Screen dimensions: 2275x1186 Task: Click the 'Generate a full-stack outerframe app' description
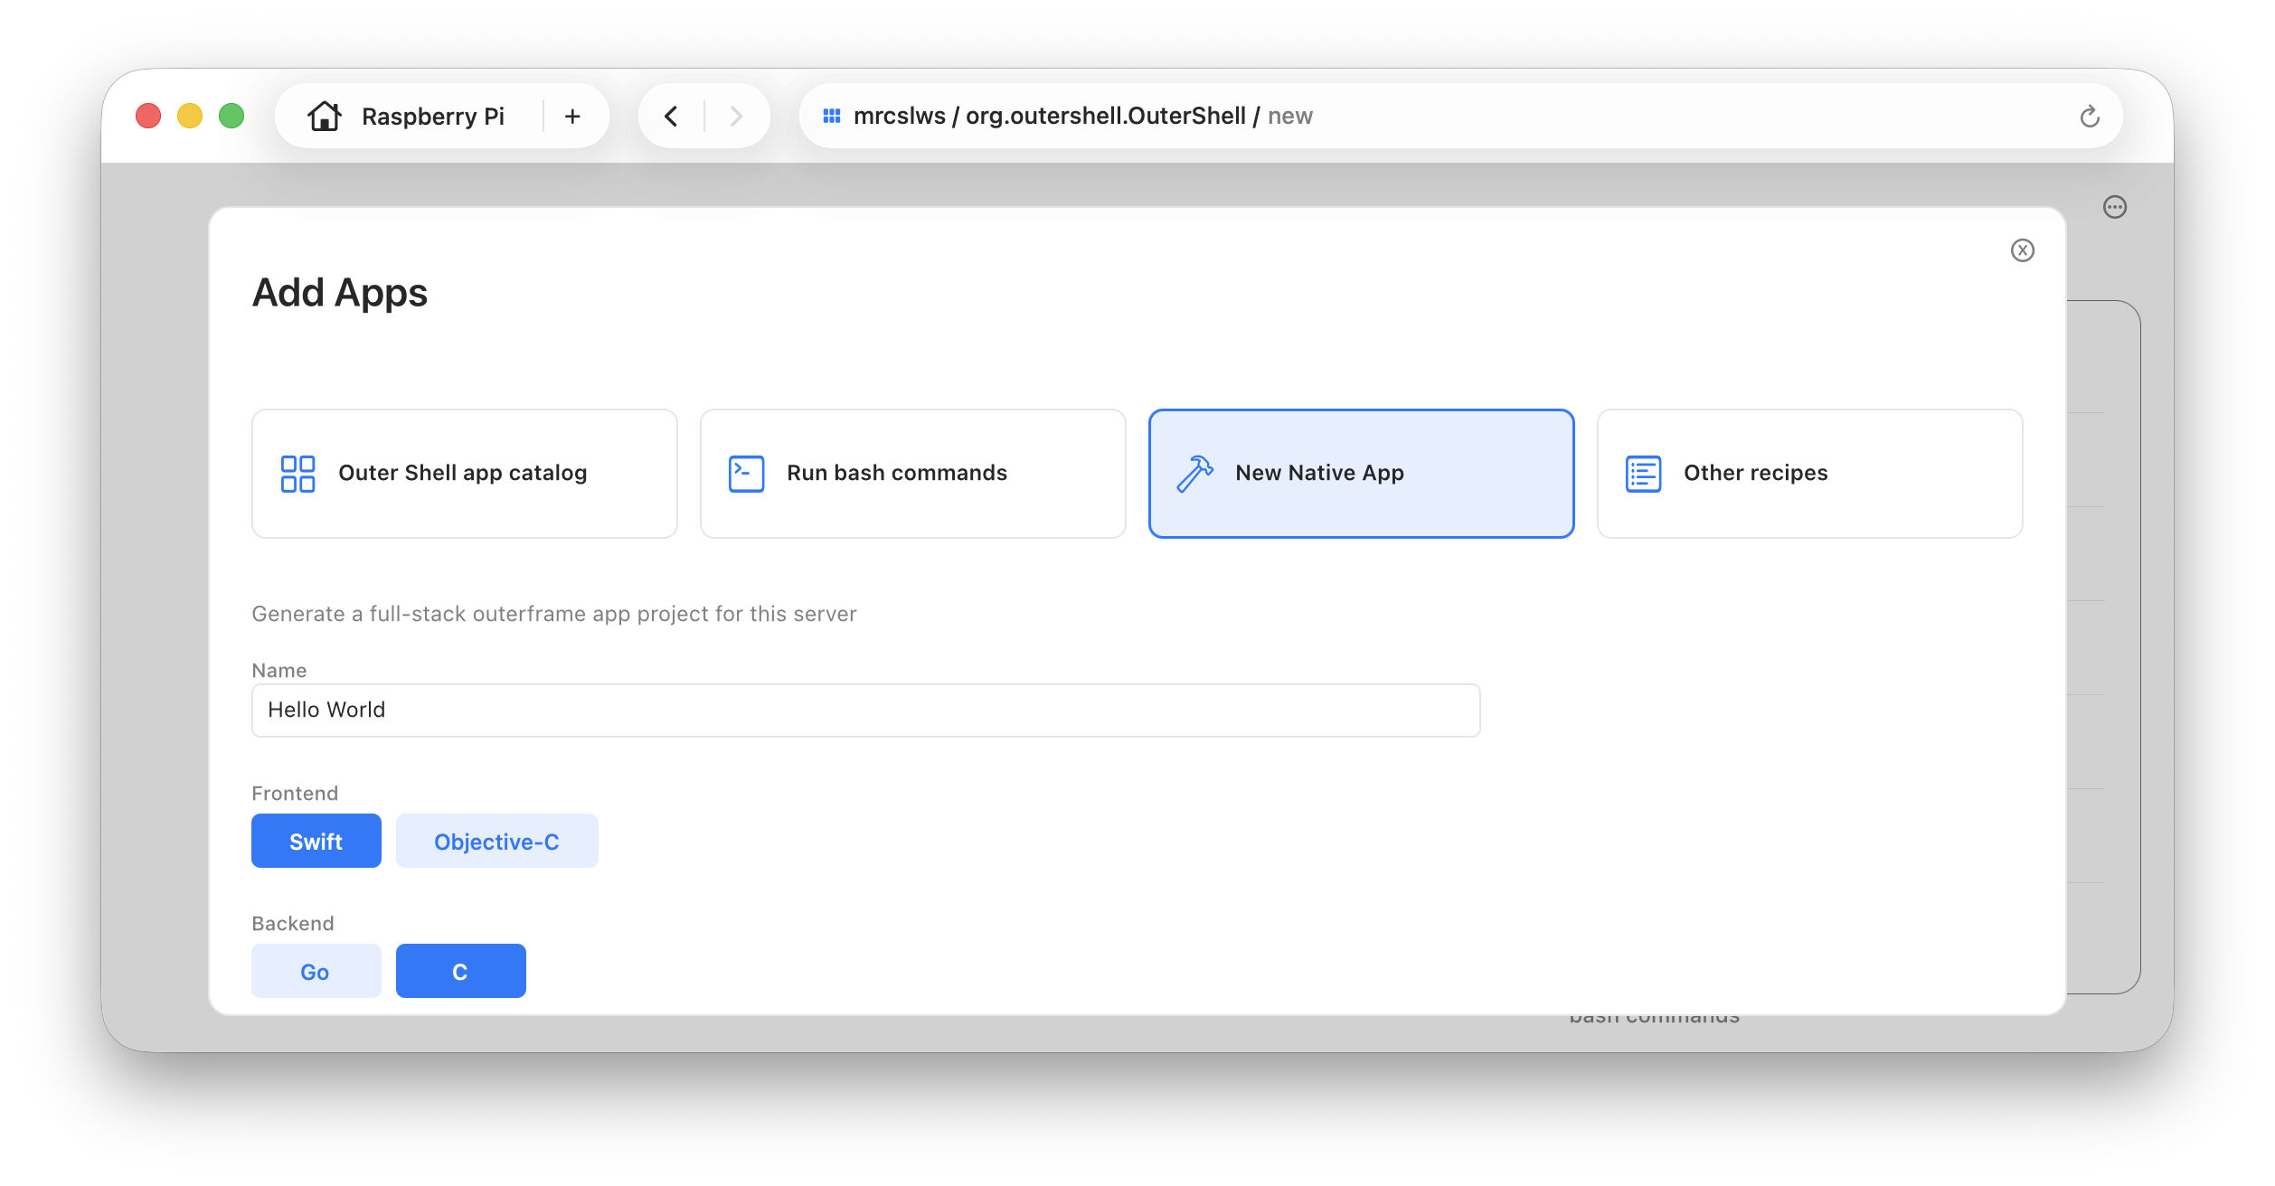tap(554, 614)
